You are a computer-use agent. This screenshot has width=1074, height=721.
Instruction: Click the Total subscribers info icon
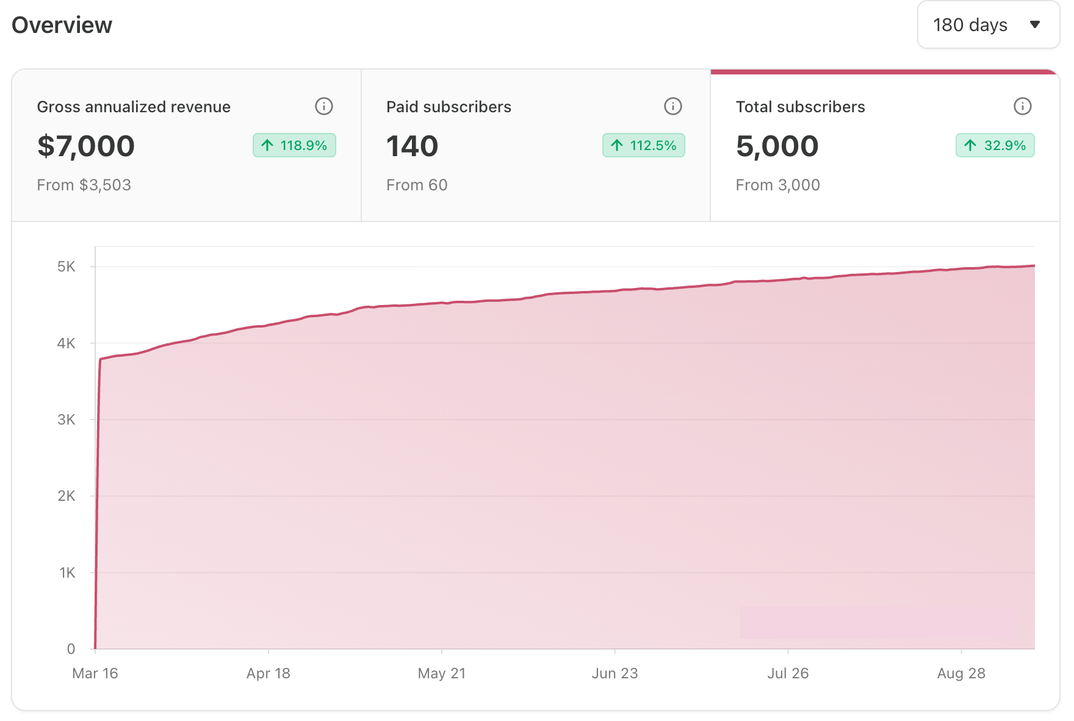tap(1022, 106)
